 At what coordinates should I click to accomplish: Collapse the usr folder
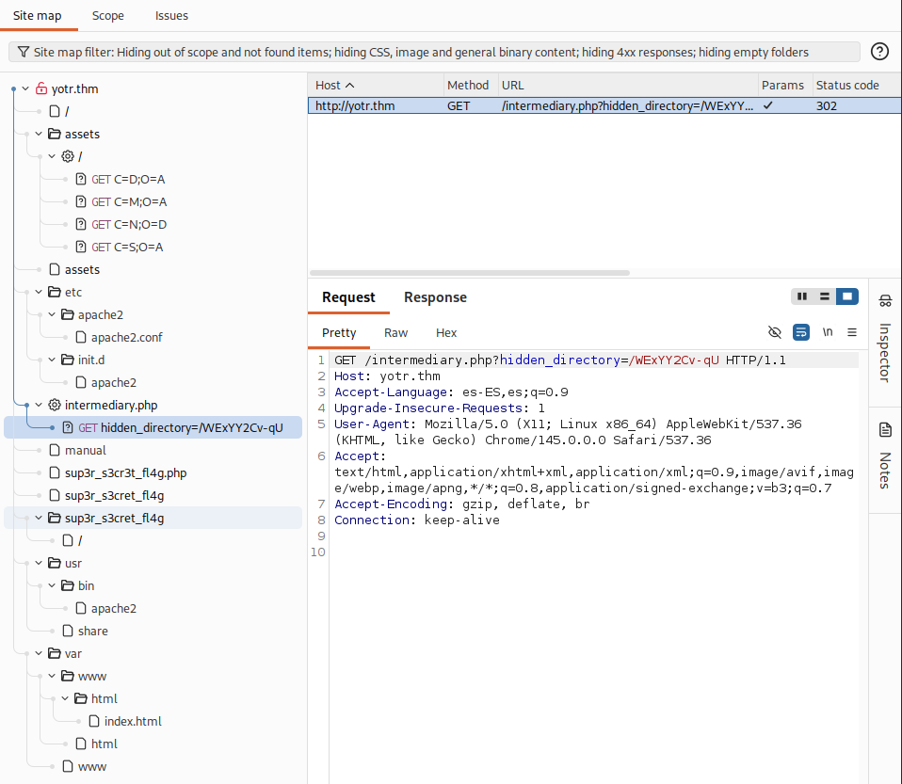39,563
